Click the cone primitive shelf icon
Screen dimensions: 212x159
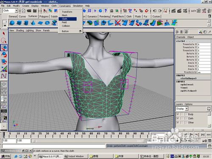click(x=33, y=23)
